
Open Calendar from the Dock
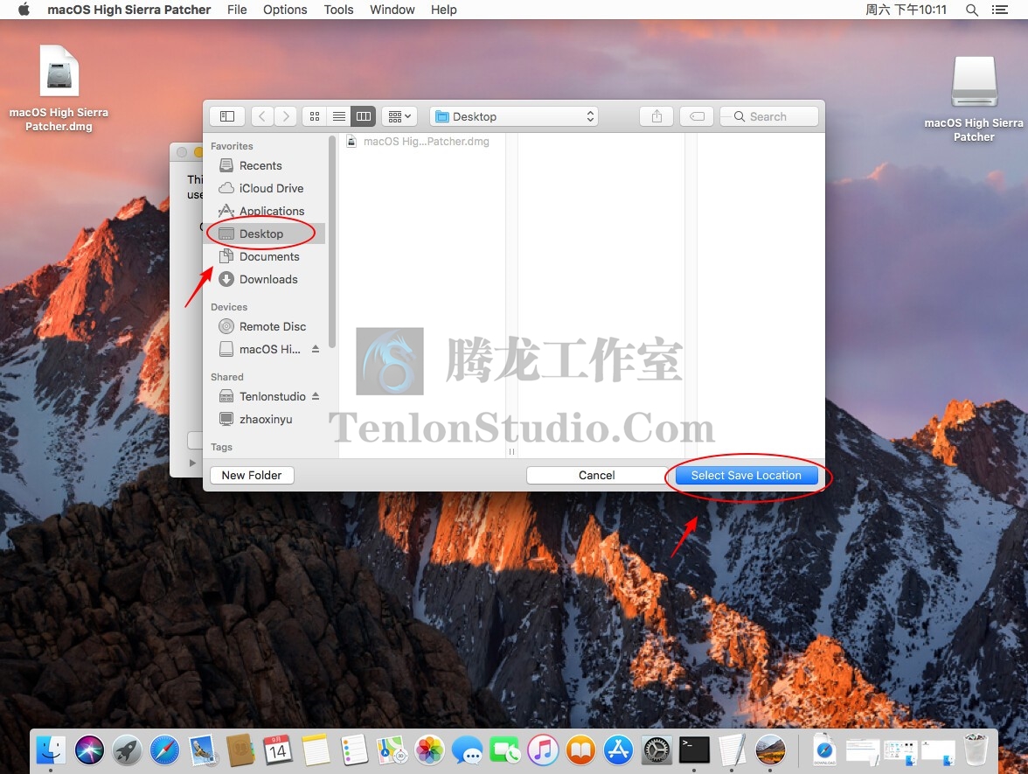[278, 750]
